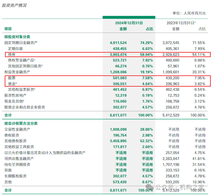Click the percentage 41.81%
This screenshot has height=196, width=211.
click(199, 159)
